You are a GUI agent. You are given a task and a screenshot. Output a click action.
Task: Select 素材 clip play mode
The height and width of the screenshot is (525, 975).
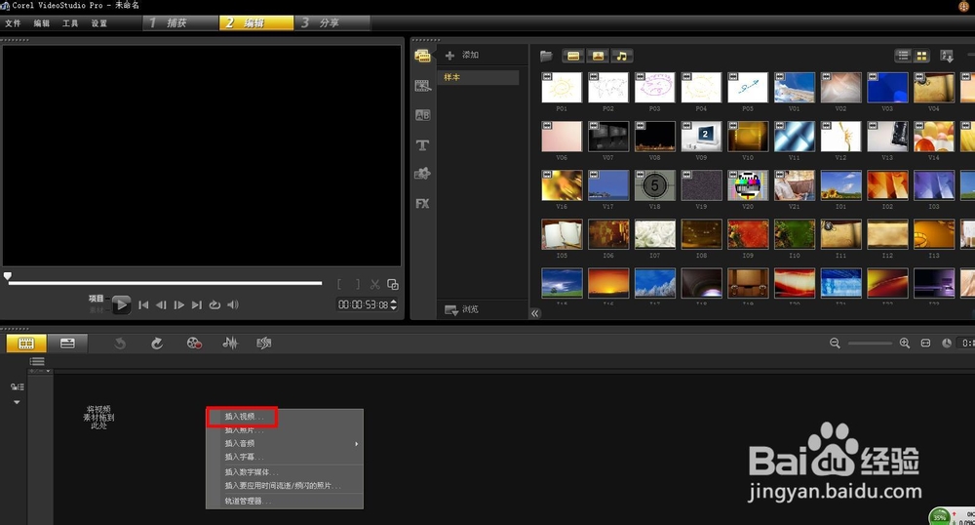(97, 309)
